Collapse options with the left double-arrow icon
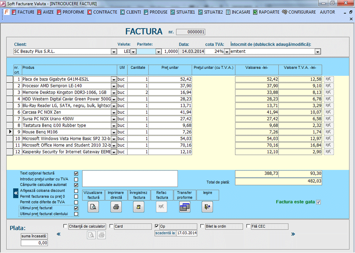Screen dimensions: 355x253 click(16, 193)
